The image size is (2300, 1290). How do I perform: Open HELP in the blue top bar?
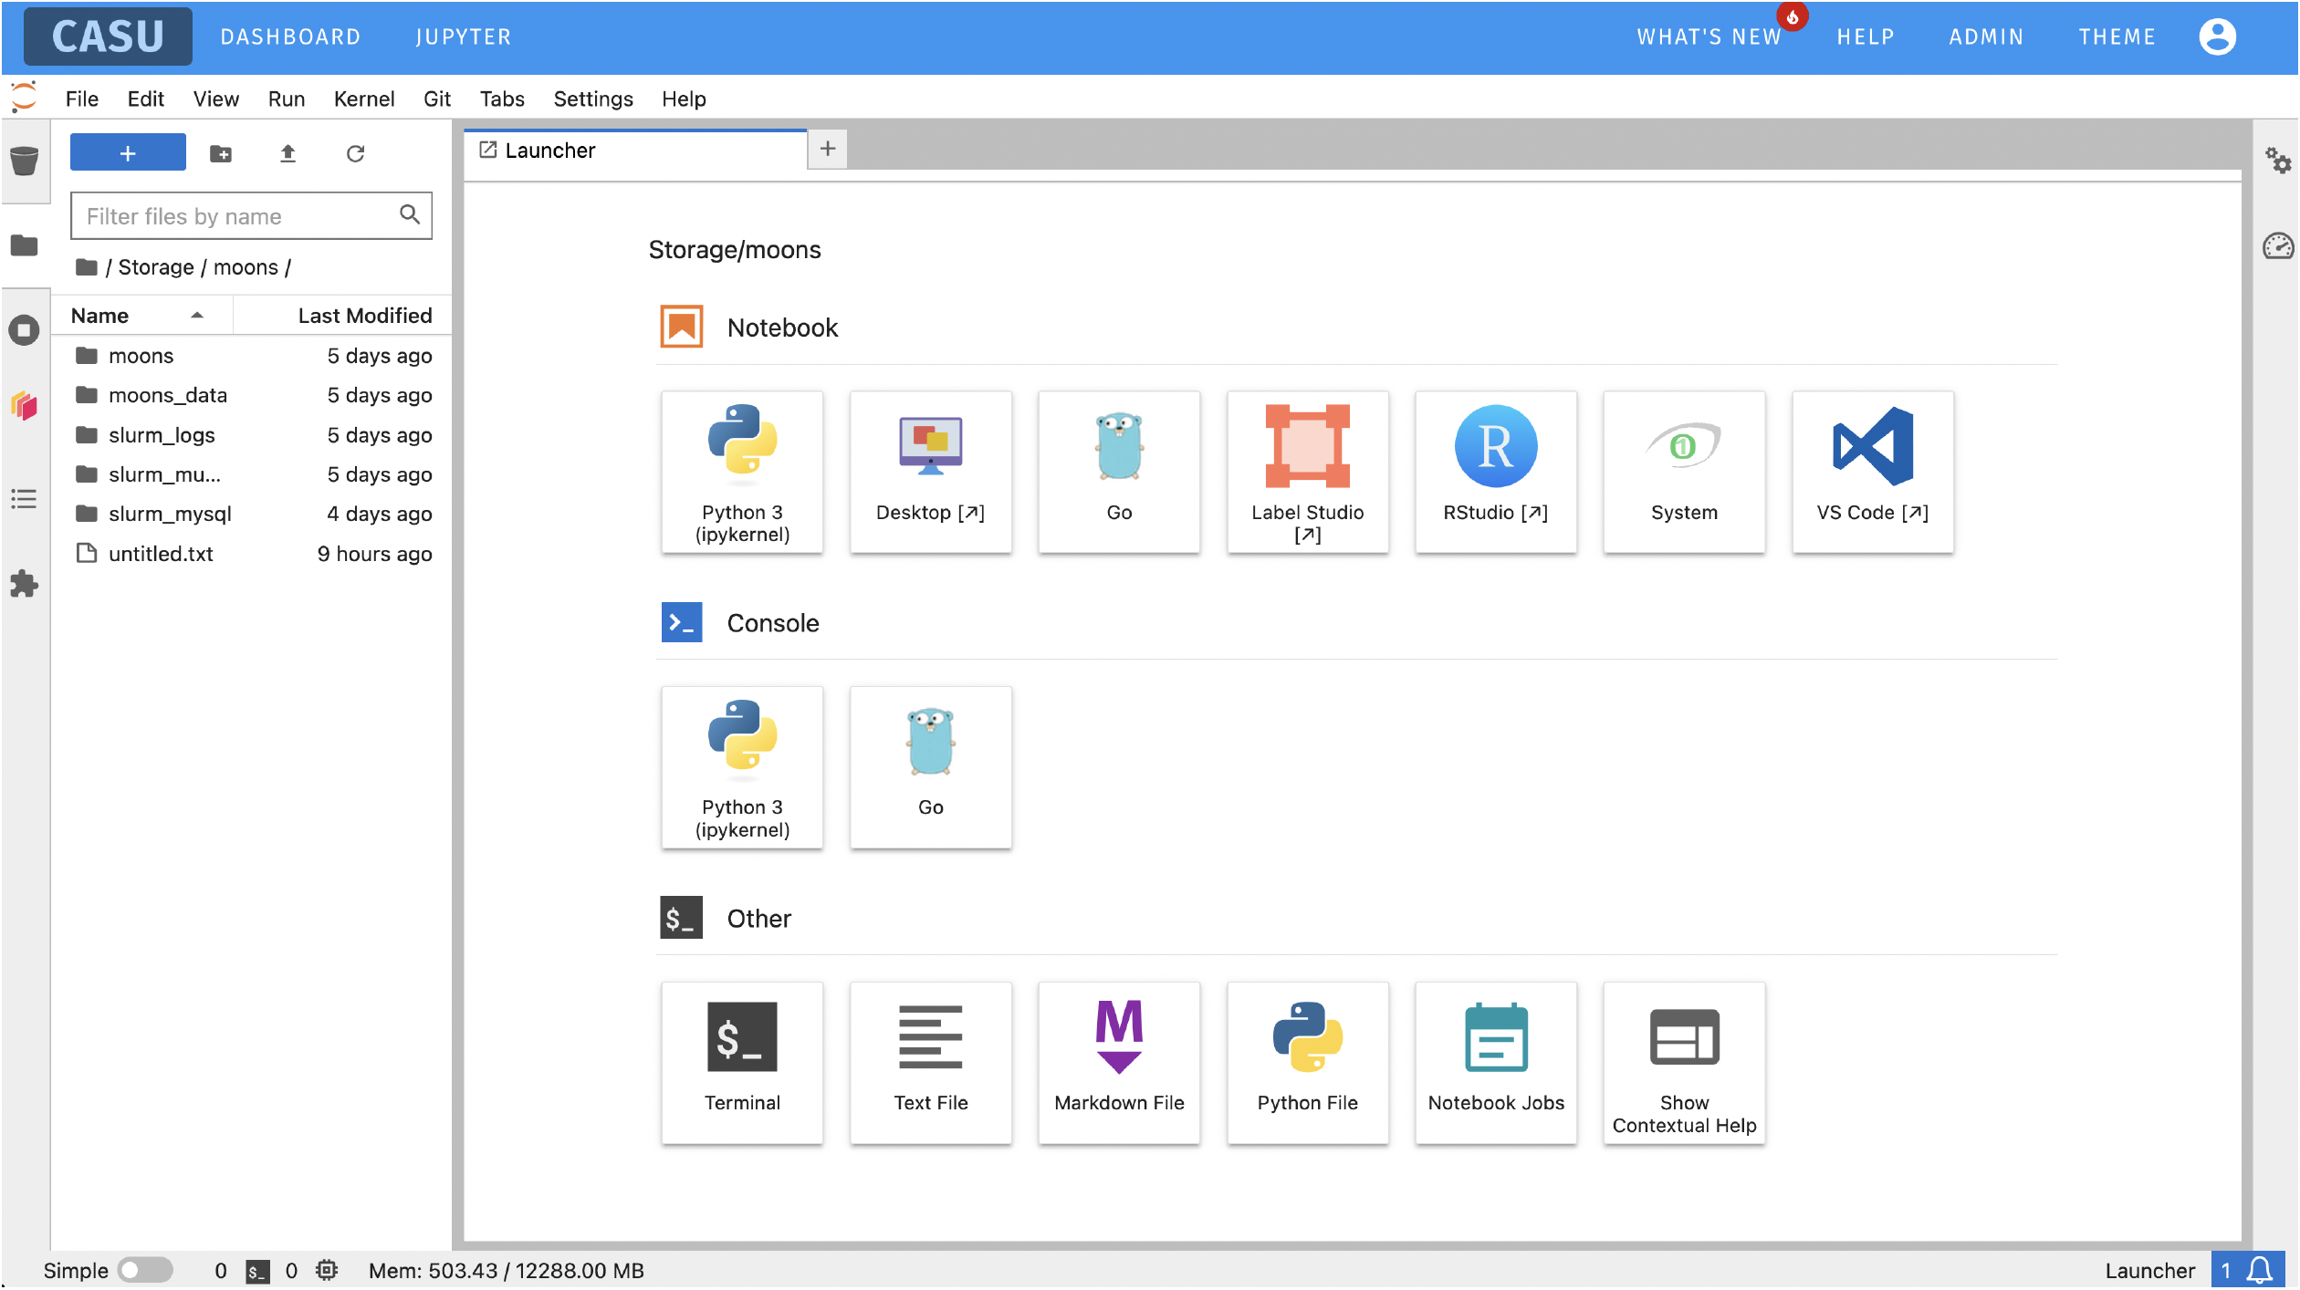1866,36
